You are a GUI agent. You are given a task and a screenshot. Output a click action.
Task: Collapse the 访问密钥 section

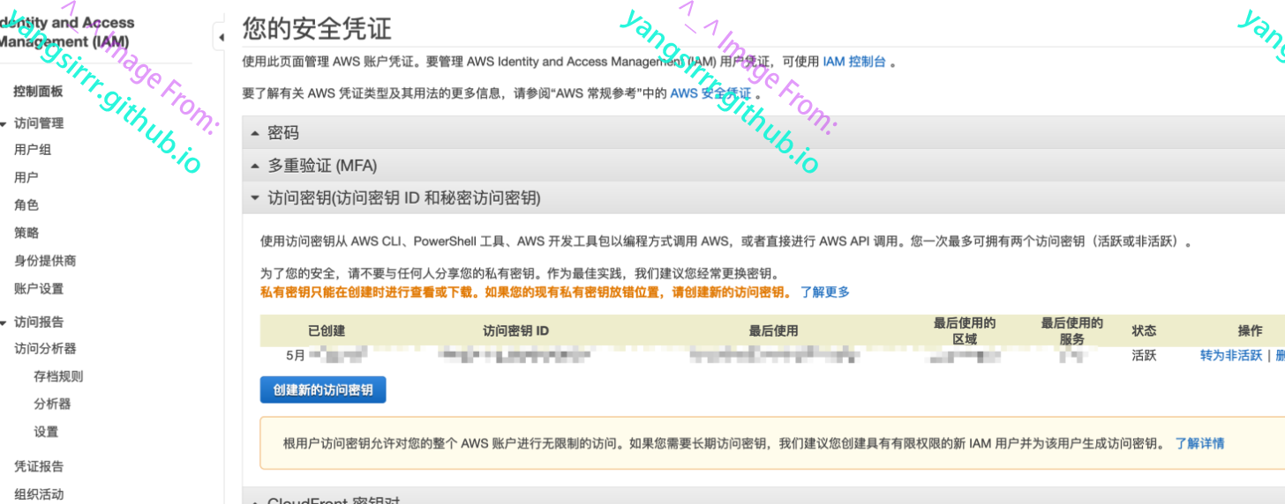[763, 197]
